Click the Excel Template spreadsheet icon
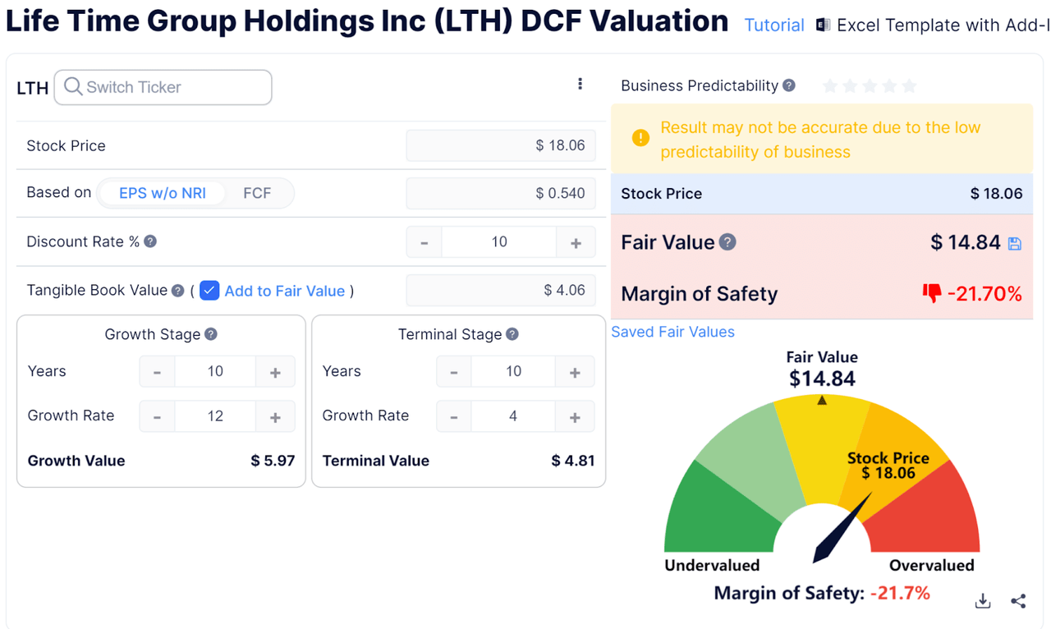The height and width of the screenshot is (629, 1051). pyautogui.click(x=822, y=25)
